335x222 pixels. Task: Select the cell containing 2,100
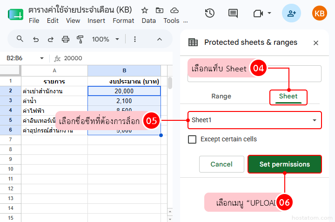tap(124, 101)
